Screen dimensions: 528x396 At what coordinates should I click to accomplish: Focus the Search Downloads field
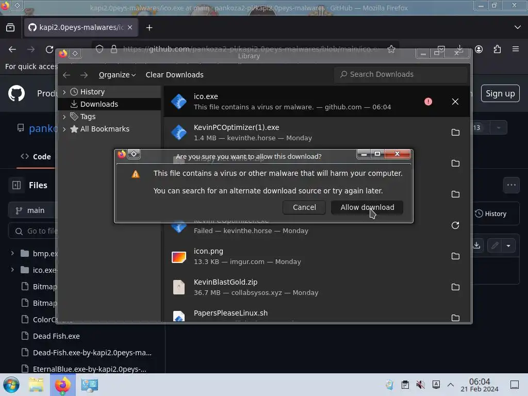pos(401,74)
